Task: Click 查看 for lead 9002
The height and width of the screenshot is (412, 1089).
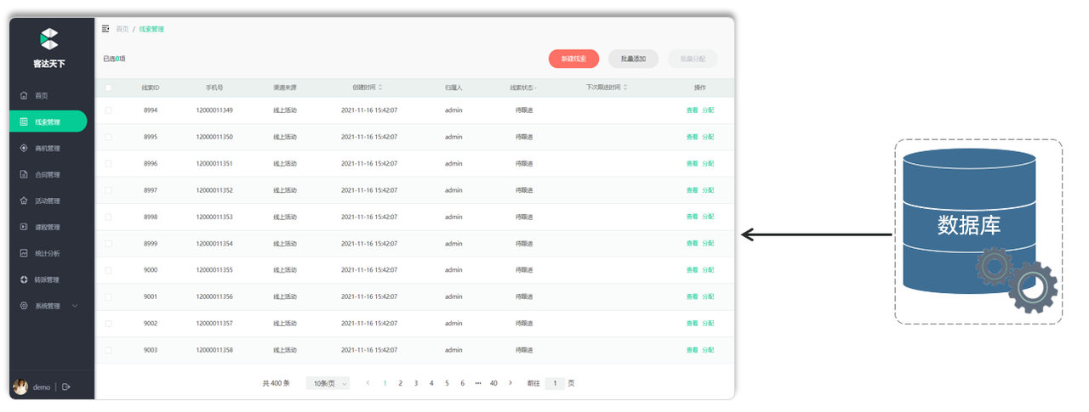Action: click(x=692, y=323)
